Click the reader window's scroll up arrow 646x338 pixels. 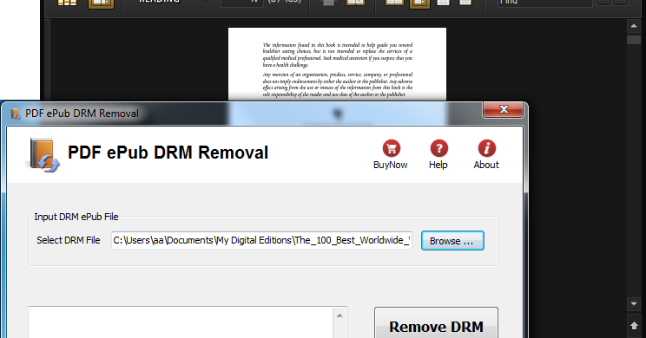click(x=634, y=26)
